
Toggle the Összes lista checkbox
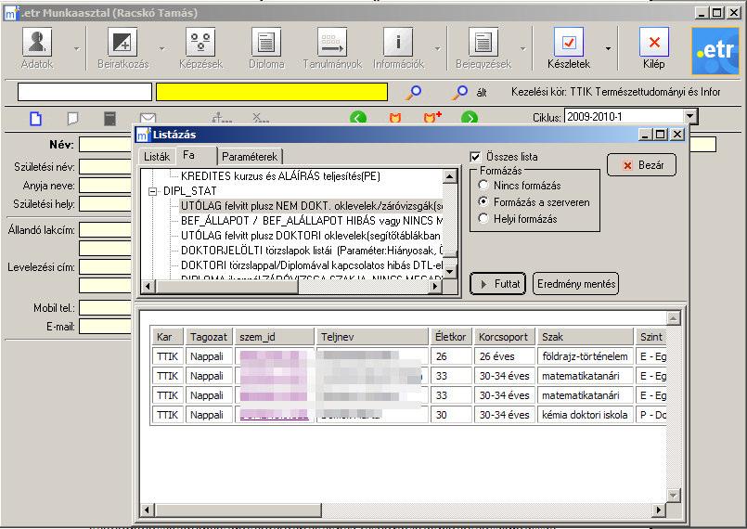475,157
